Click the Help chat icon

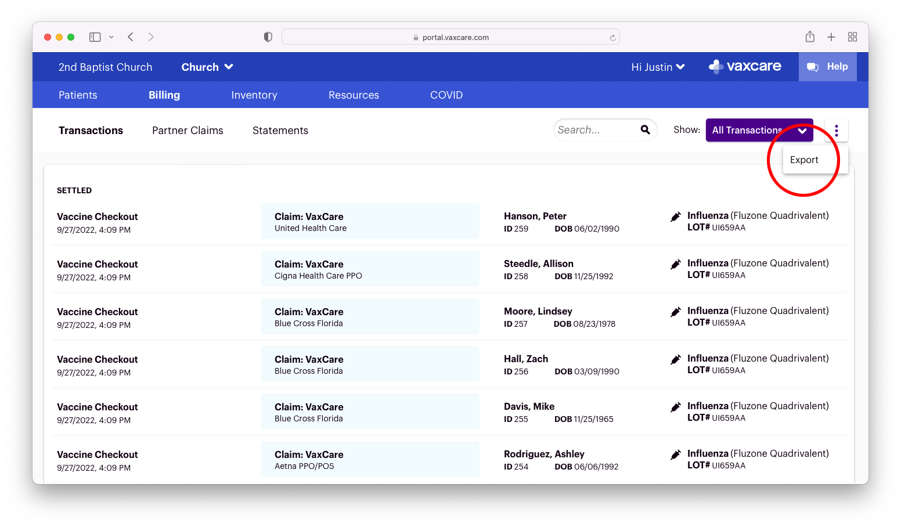point(813,67)
